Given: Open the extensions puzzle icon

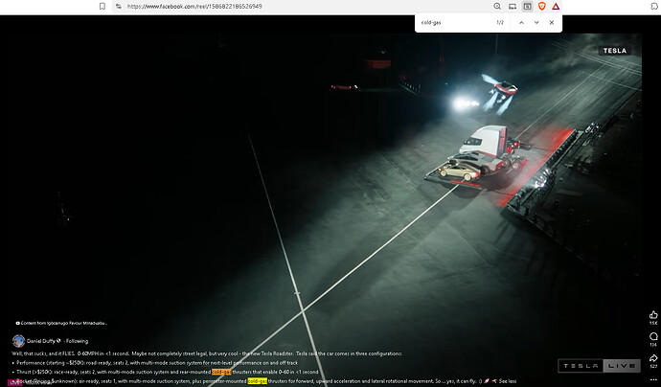Looking at the screenshot, I should point(654,7).
